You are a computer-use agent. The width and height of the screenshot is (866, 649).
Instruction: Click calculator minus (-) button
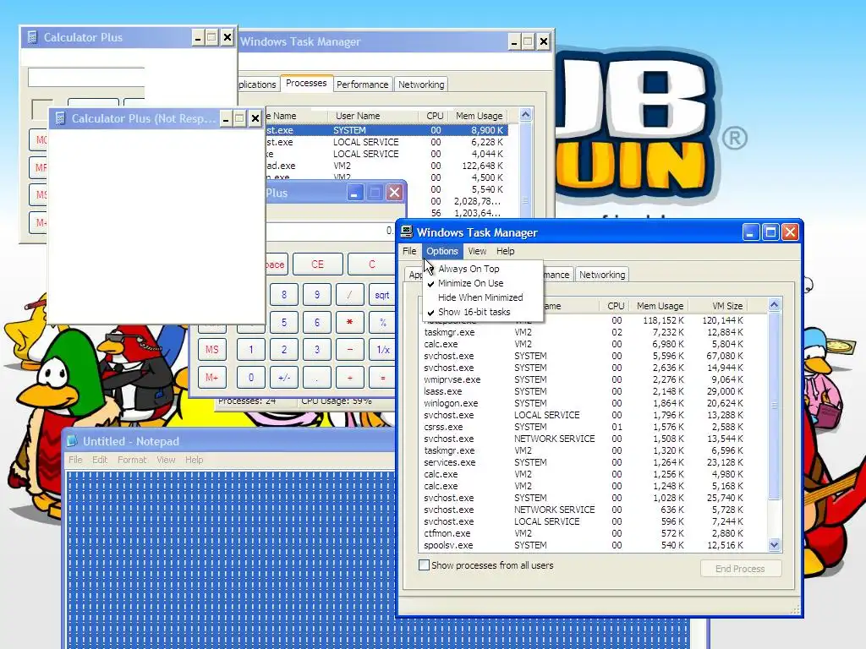coord(349,349)
